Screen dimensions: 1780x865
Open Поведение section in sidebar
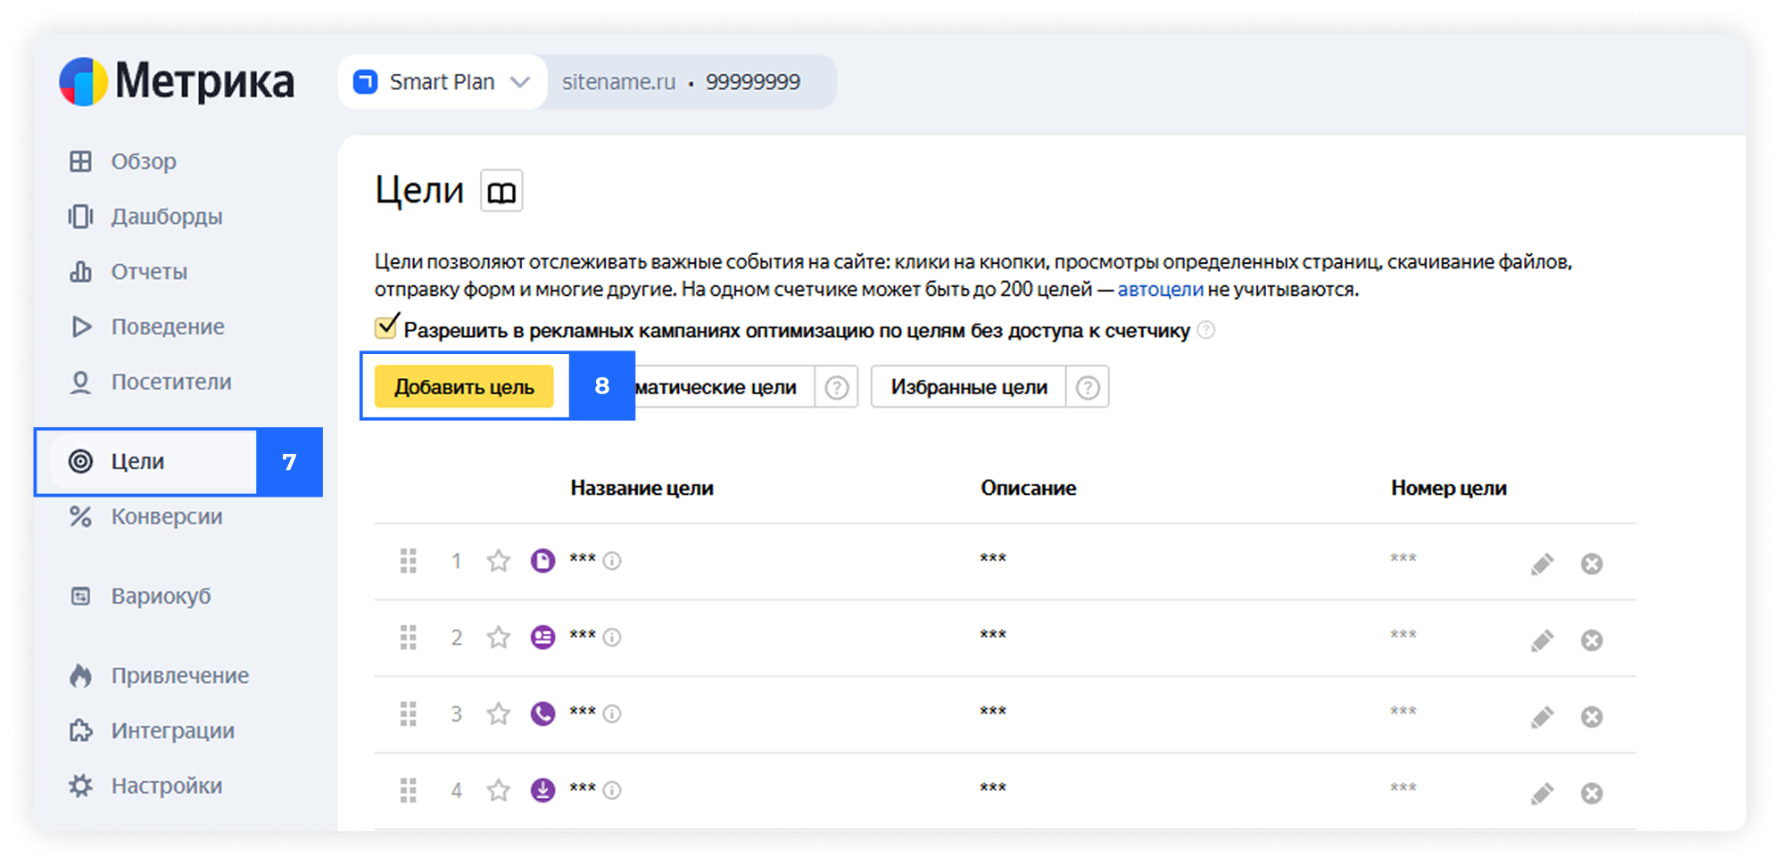tap(146, 326)
